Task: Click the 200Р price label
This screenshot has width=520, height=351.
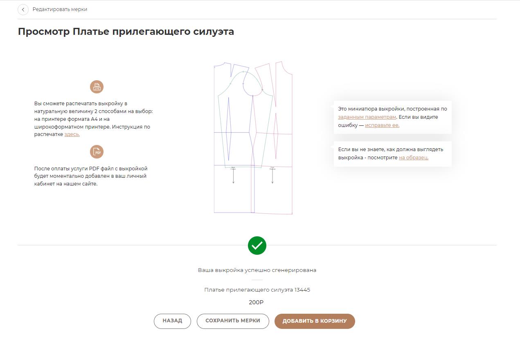Action: pyautogui.click(x=256, y=303)
